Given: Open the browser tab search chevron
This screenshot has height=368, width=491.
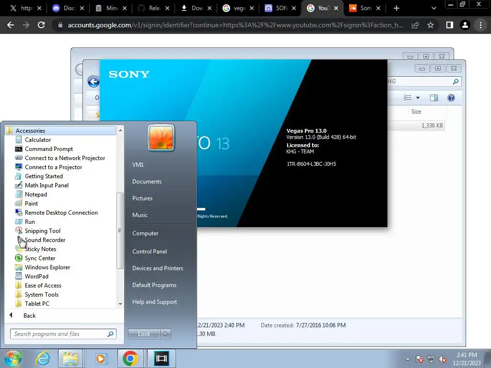Looking at the screenshot, I should 433,8.
